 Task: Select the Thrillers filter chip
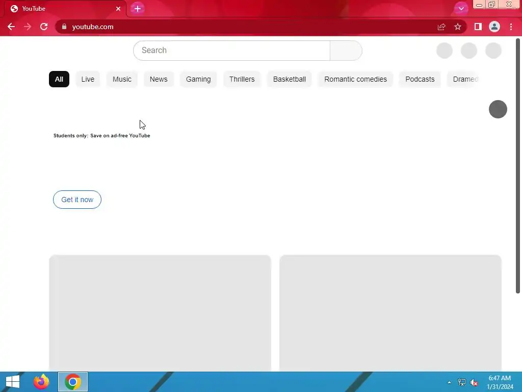point(242,79)
